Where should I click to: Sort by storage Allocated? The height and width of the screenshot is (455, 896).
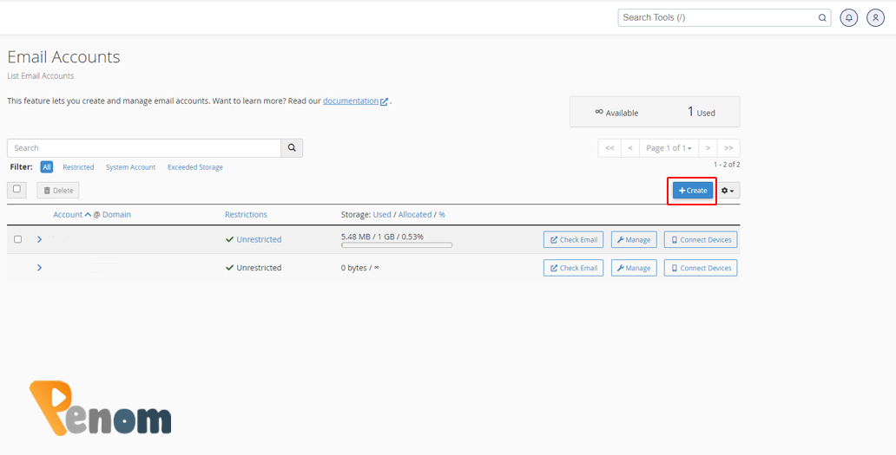[x=415, y=214]
